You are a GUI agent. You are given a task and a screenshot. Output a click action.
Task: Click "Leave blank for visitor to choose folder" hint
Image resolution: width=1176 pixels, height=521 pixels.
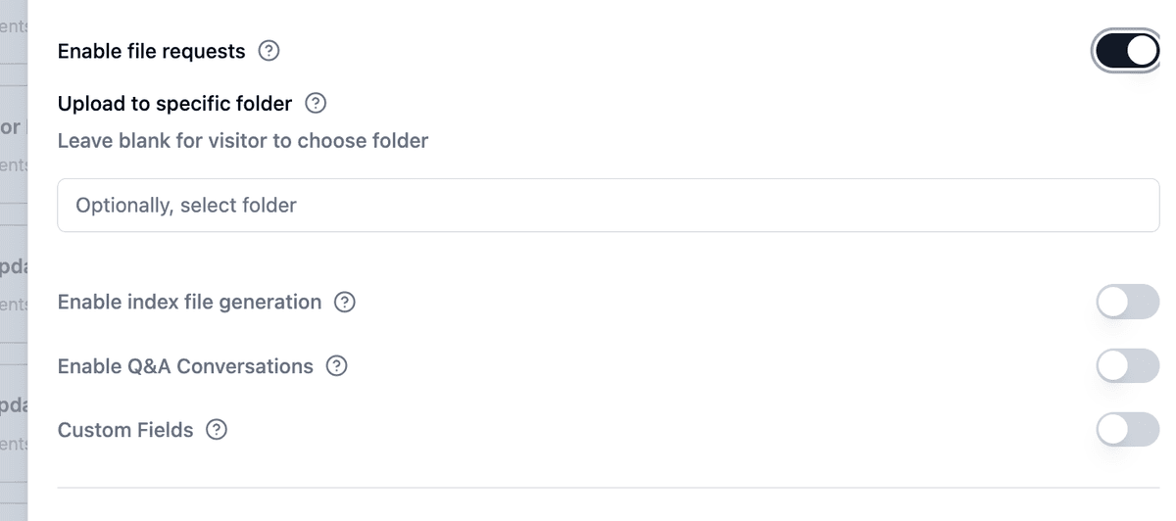[x=242, y=141]
